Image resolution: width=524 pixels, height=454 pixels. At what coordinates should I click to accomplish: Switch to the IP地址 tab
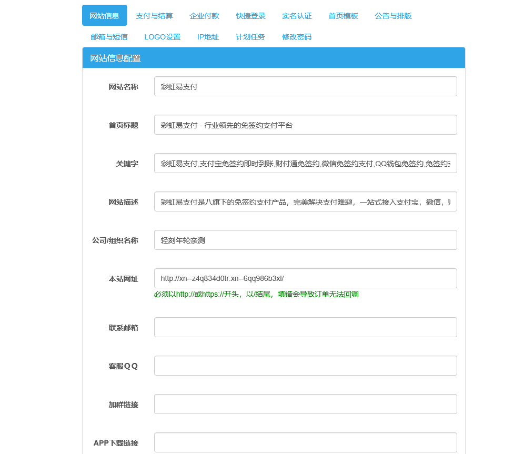(x=207, y=37)
